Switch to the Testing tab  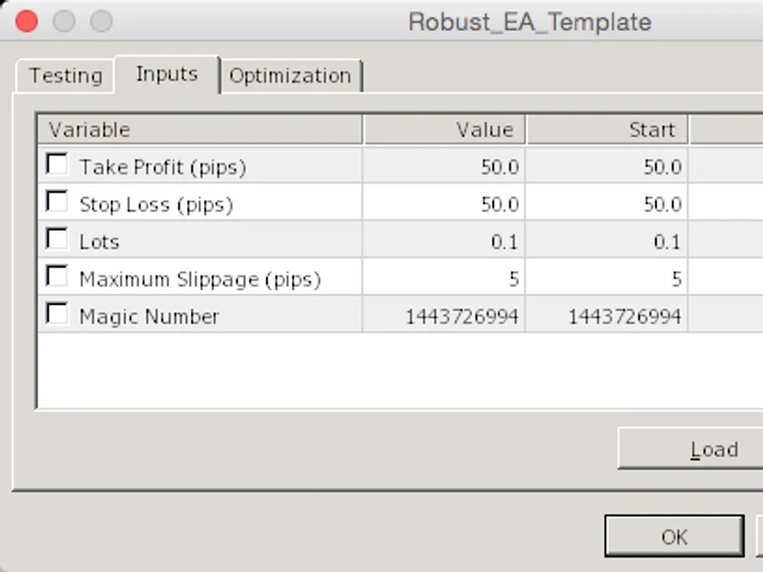tap(65, 76)
